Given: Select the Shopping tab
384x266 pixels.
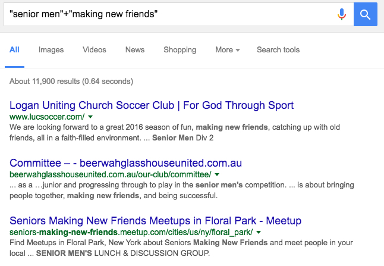Looking at the screenshot, I should tap(180, 50).
